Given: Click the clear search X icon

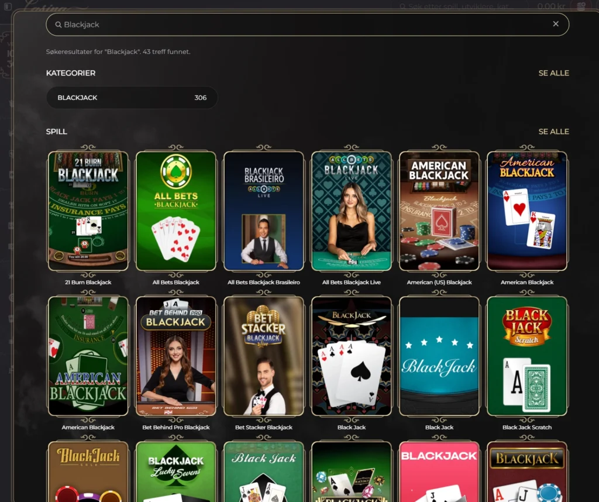Looking at the screenshot, I should [556, 24].
